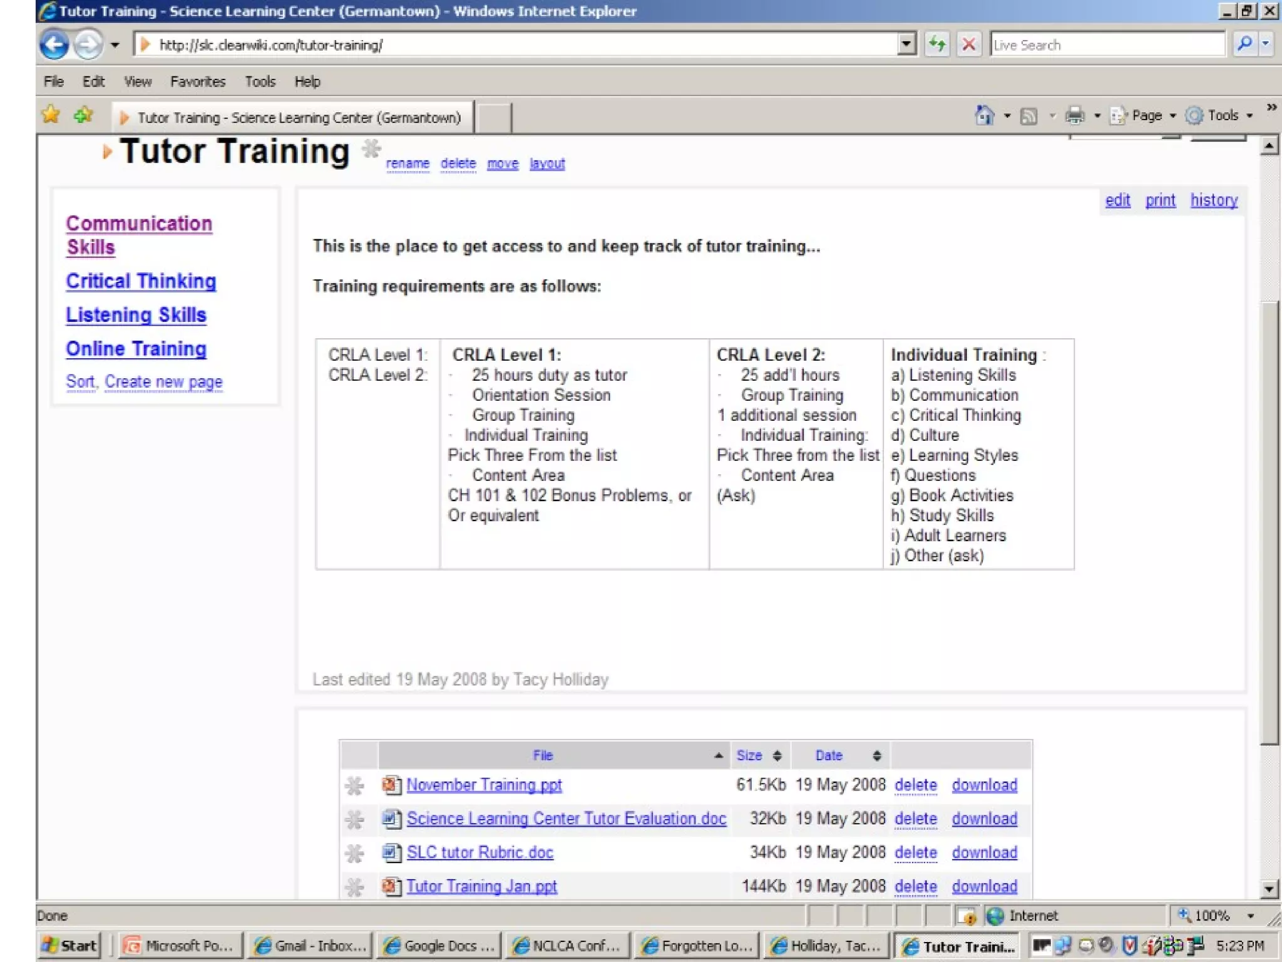Switch to Gmail Inbox taskbar button
Viewport: 1282px width, 962px height.
pos(310,946)
